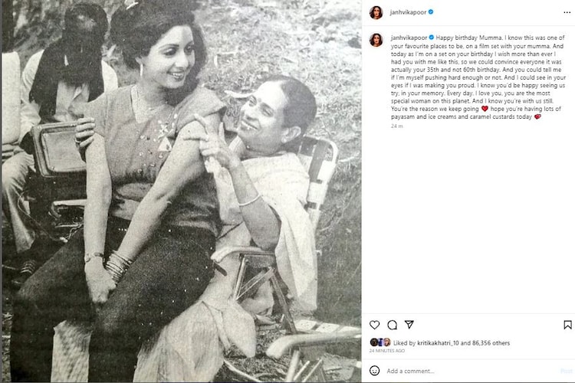575x383 pixels.
Task: Click janhvikapoor header profile picture
Action: (x=376, y=12)
